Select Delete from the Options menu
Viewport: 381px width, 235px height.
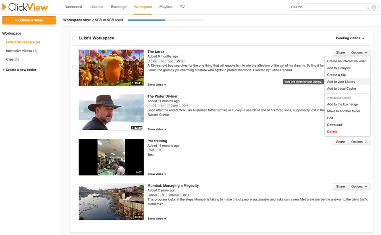332,131
